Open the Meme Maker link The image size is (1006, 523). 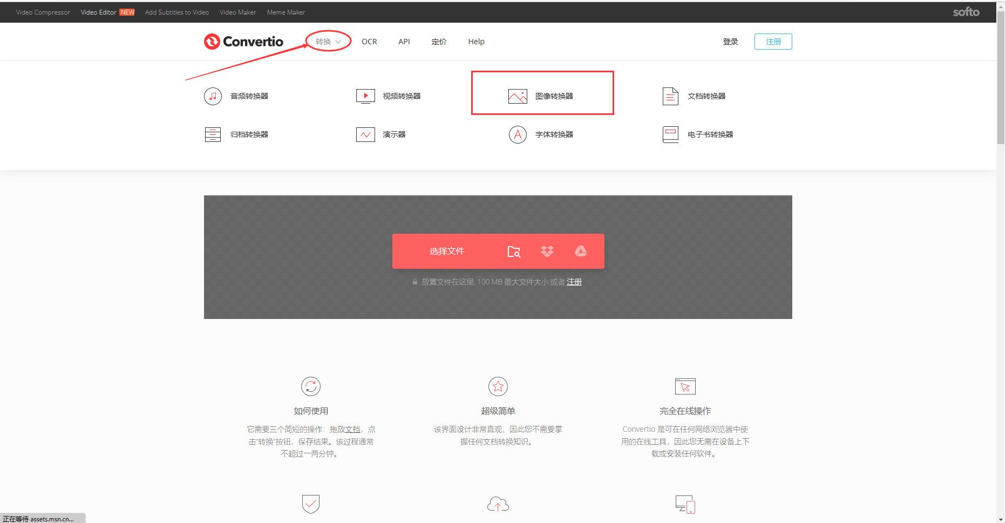[x=286, y=12]
